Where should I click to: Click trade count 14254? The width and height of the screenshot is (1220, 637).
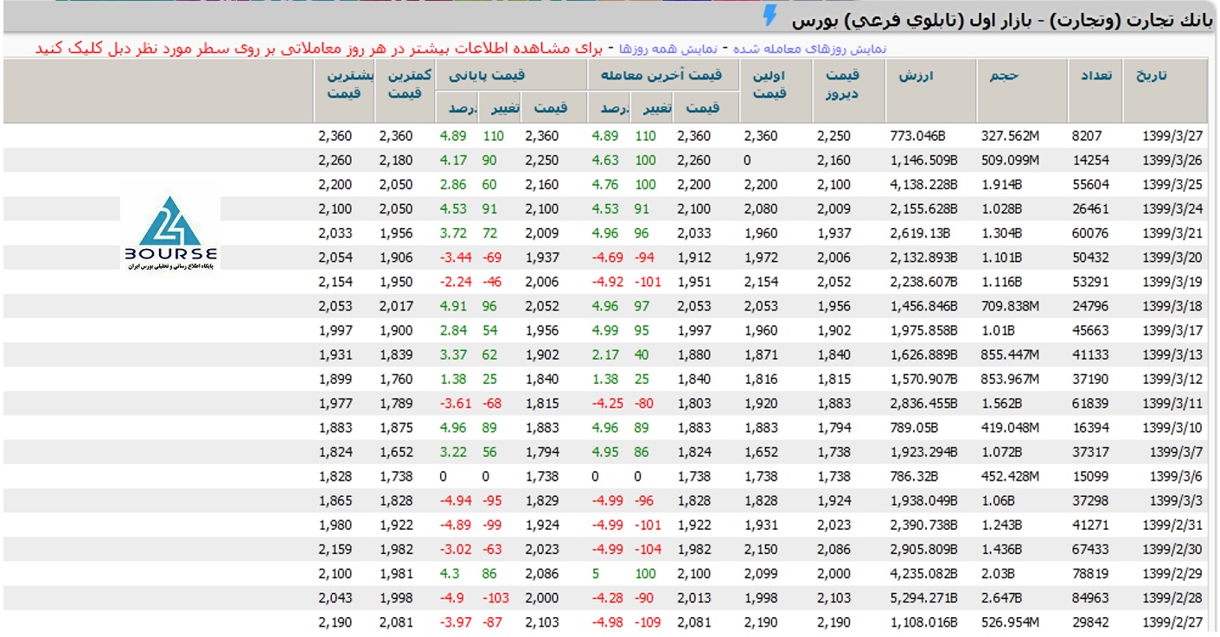[x=1092, y=160]
